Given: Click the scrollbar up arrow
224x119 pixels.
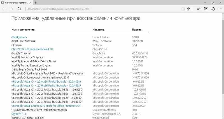Looking at the screenshot, I should 223,13.
